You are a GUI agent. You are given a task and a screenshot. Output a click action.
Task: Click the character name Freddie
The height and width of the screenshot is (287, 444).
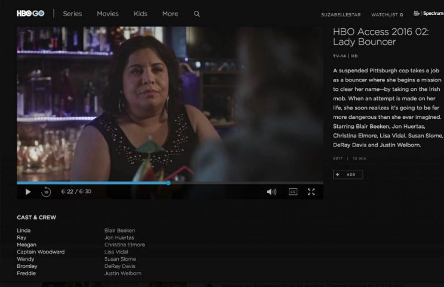coord(26,273)
